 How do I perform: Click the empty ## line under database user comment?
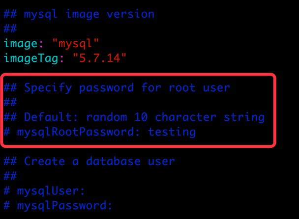click(x=10, y=176)
